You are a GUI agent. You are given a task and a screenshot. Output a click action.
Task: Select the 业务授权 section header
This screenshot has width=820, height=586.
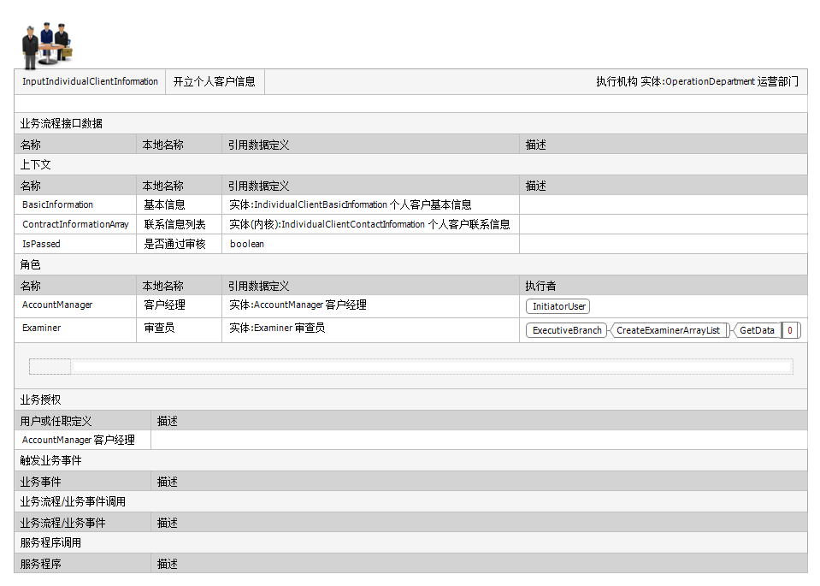coord(410,400)
